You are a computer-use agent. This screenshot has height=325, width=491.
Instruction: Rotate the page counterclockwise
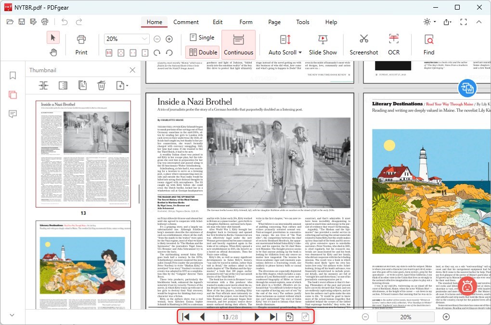pyautogui.click(x=169, y=53)
